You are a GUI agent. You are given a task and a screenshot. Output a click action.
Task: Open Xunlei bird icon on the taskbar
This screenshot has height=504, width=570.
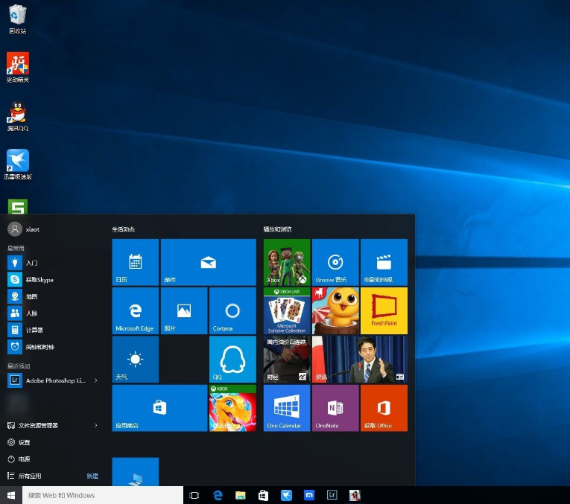286,495
